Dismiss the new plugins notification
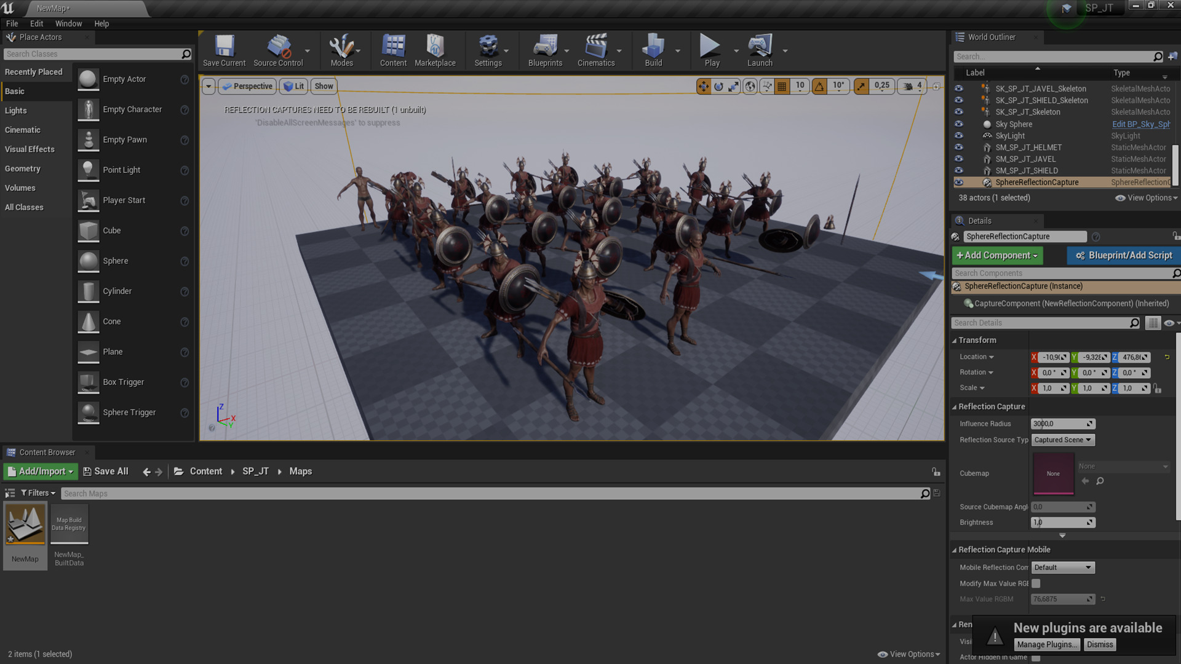 point(1099,644)
